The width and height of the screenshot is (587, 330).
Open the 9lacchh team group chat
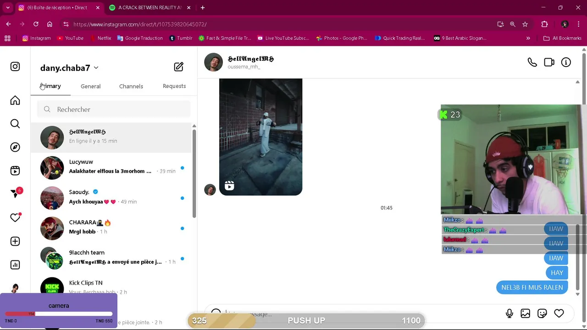click(x=111, y=258)
